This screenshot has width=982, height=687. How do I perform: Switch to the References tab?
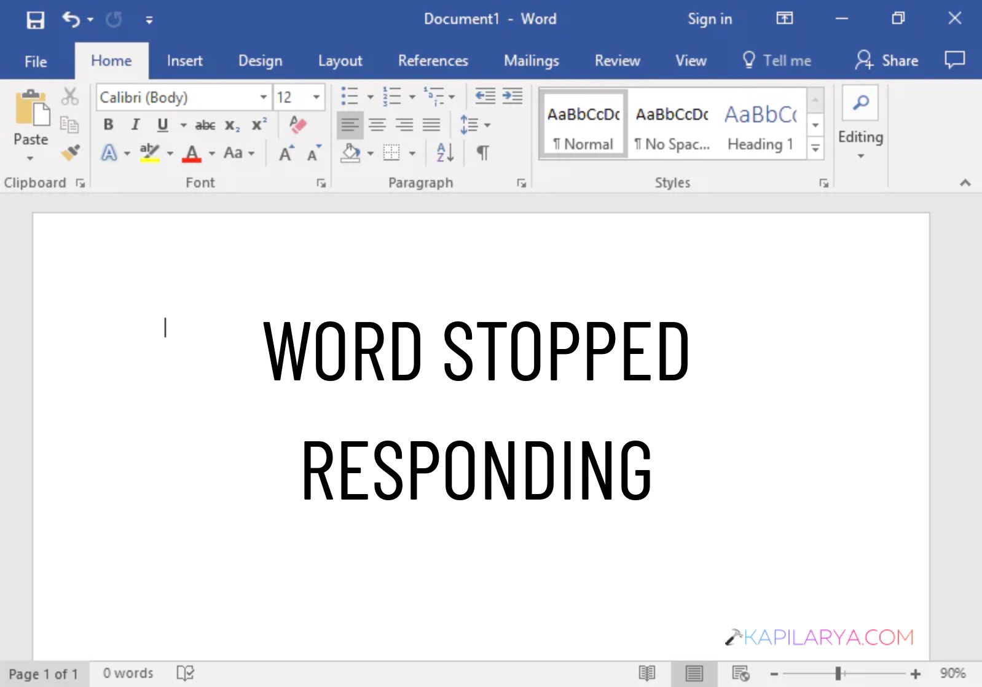click(433, 61)
